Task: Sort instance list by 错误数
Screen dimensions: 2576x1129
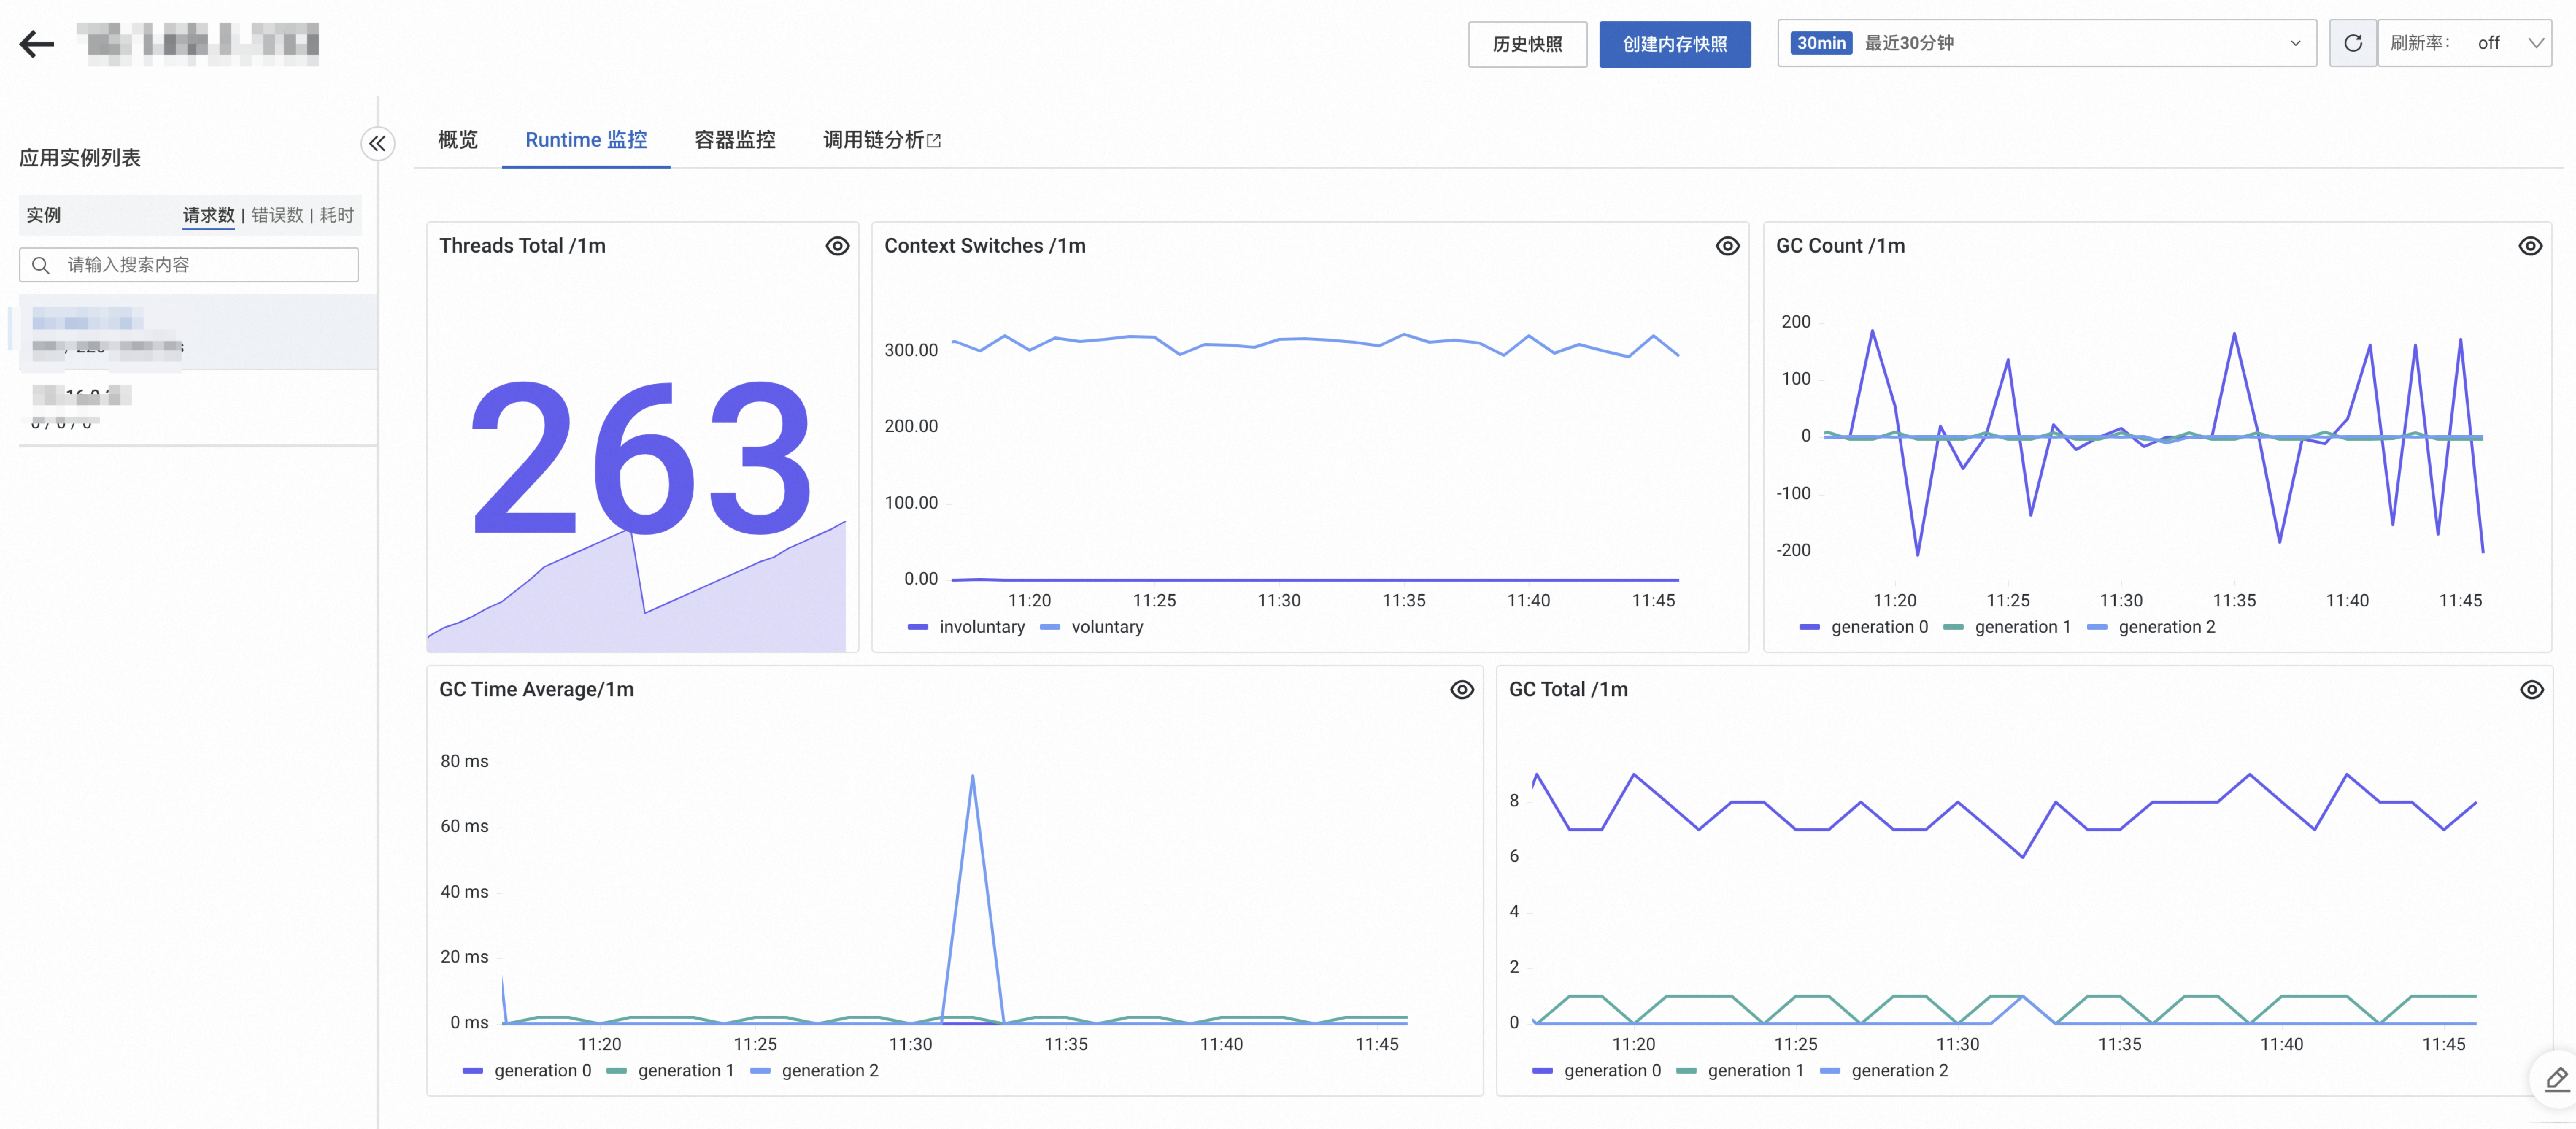Action: tap(277, 215)
